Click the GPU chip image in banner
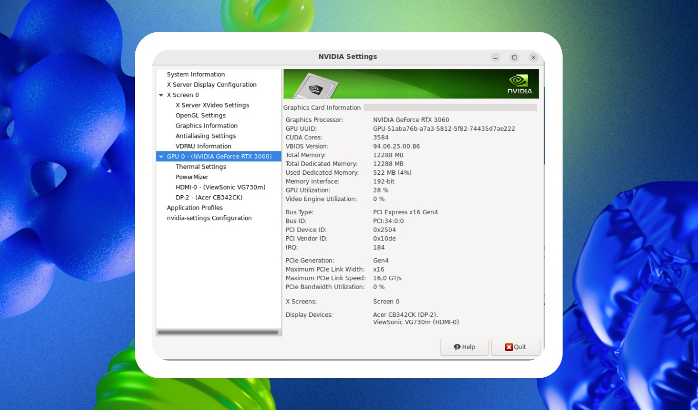This screenshot has height=410, width=698. (x=314, y=86)
